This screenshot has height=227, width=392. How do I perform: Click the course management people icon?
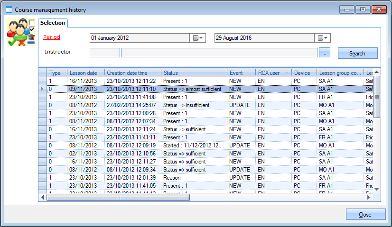click(x=21, y=33)
